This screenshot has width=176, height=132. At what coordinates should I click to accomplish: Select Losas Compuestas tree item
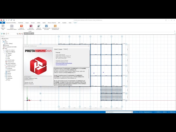(x=11, y=64)
